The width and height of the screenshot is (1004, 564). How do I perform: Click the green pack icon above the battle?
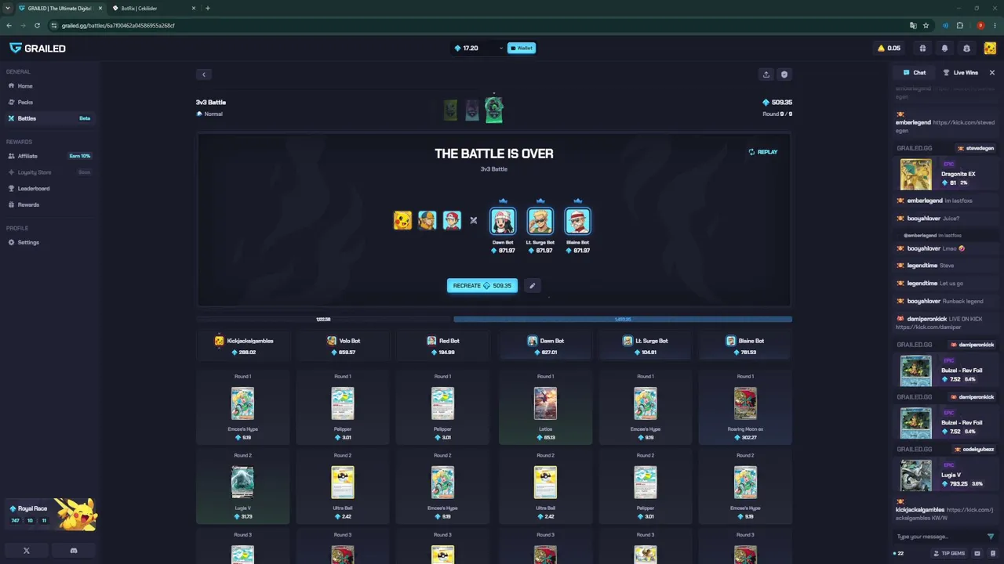tap(493, 110)
